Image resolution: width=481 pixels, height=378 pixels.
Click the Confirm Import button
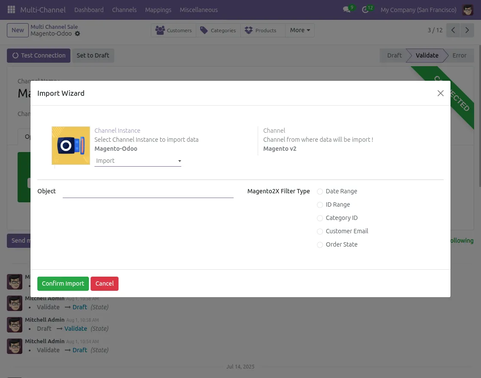[63, 283]
